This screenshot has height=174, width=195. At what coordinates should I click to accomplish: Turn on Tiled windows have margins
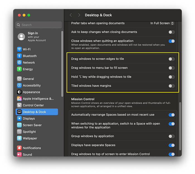(x=172, y=86)
